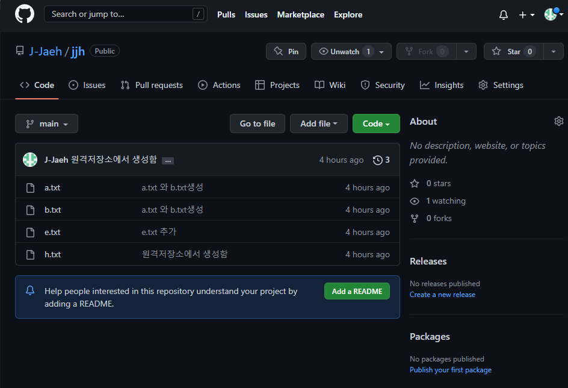This screenshot has width=568, height=388.
Task: Click a.txt row's a.txt 와 b.txt생성 message
Action: click(173, 187)
